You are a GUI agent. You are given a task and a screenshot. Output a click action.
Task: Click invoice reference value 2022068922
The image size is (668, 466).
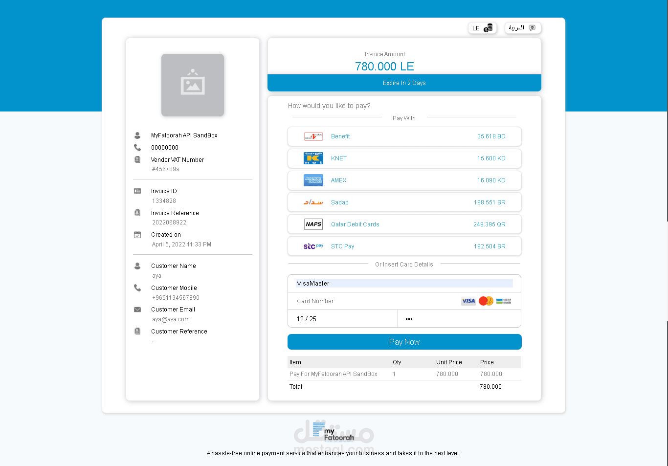click(x=169, y=222)
